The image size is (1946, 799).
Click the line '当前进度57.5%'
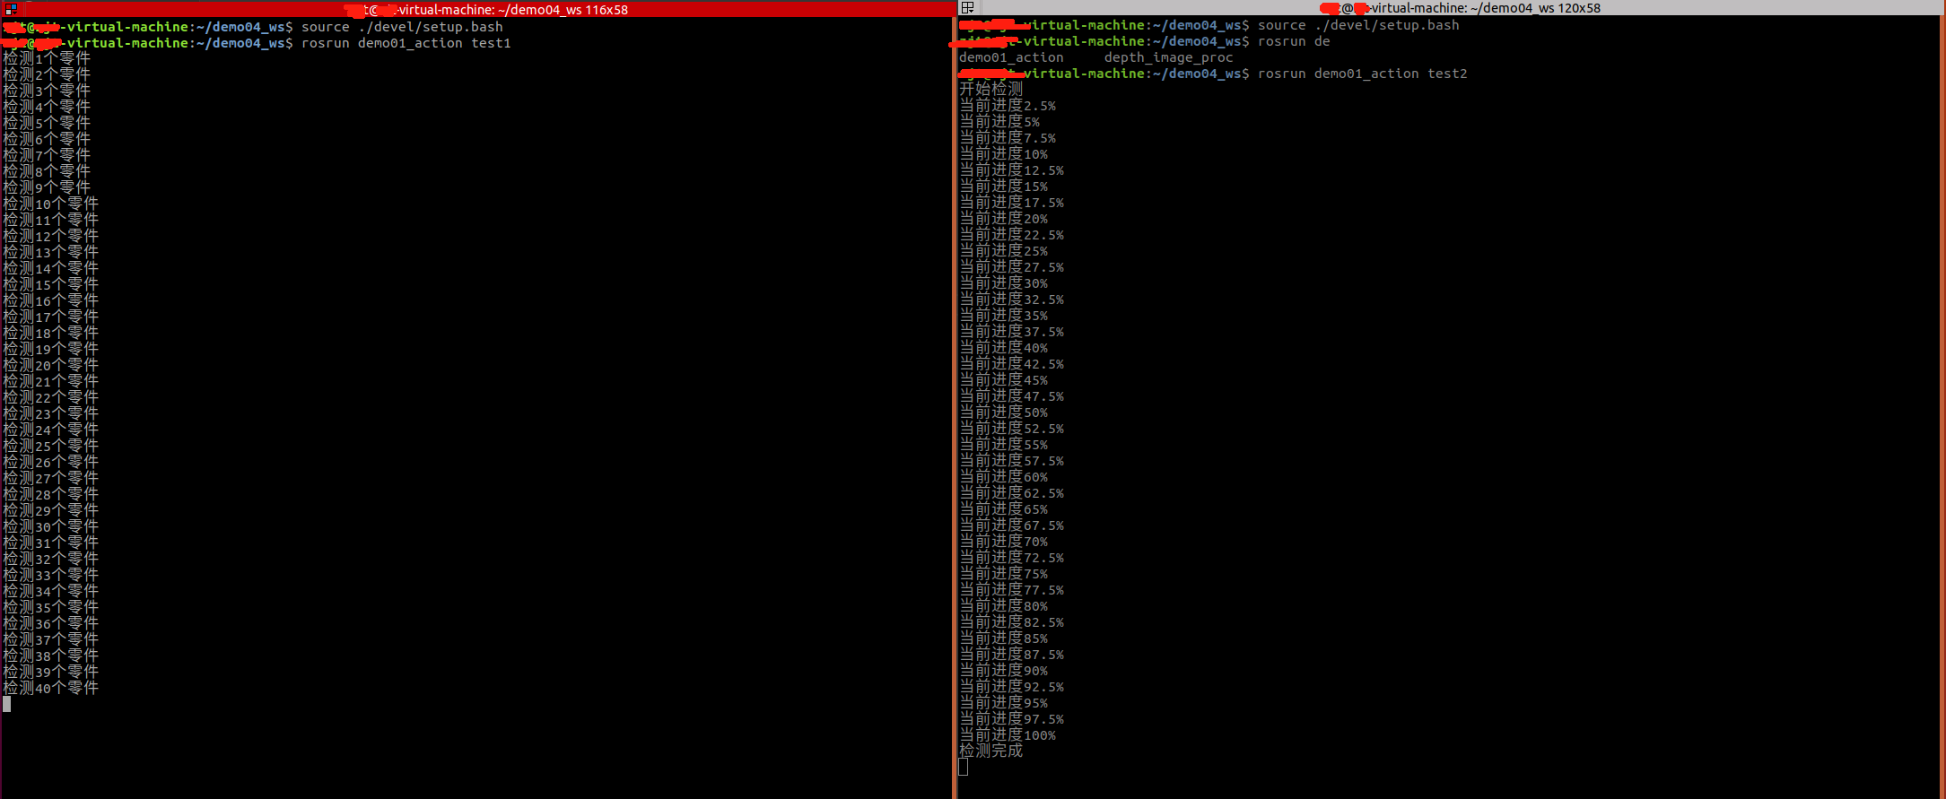1011,461
